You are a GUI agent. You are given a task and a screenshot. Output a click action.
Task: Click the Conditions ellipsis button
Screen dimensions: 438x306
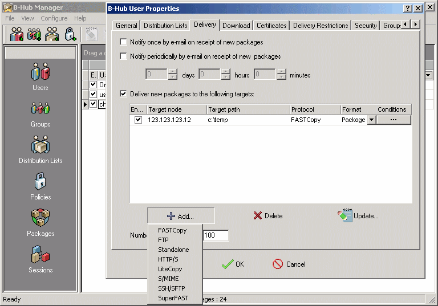click(394, 120)
